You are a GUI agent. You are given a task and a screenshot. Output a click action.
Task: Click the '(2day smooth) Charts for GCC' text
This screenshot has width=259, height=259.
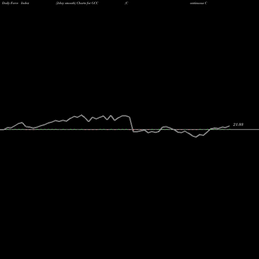[x=77, y=3]
